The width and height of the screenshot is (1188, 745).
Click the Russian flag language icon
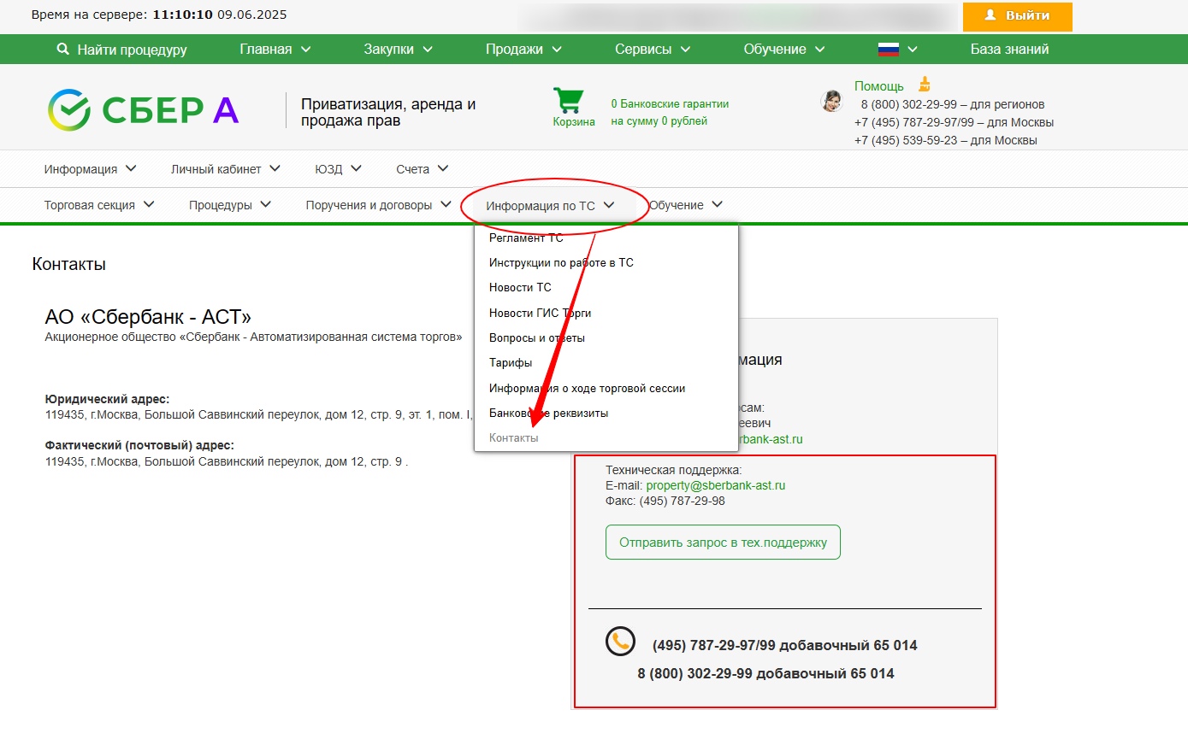[889, 50]
